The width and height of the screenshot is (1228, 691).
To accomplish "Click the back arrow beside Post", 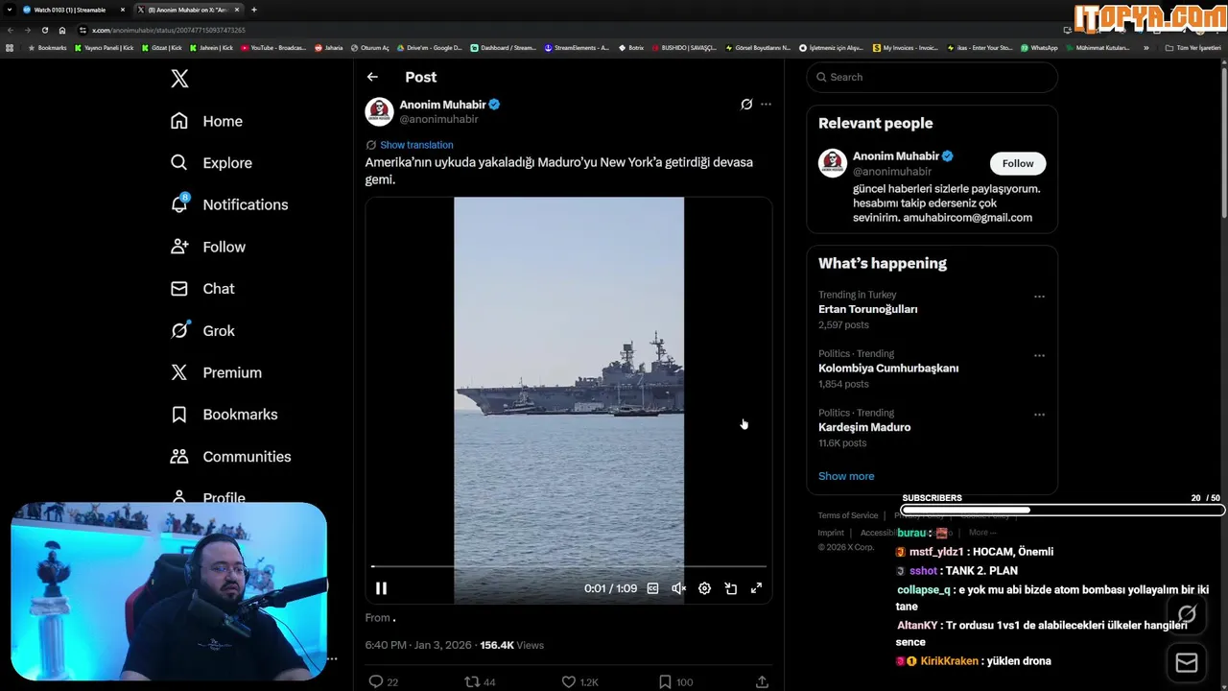I will [x=372, y=77].
